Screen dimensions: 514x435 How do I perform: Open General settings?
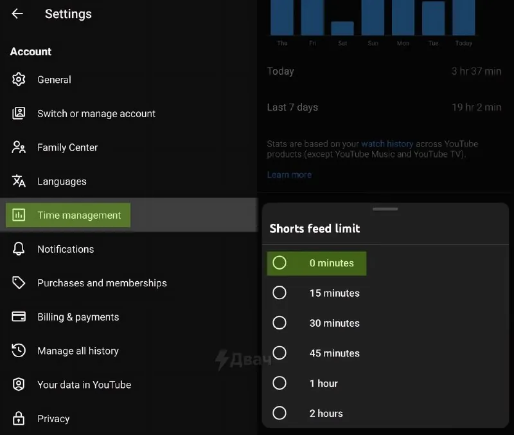click(129, 79)
